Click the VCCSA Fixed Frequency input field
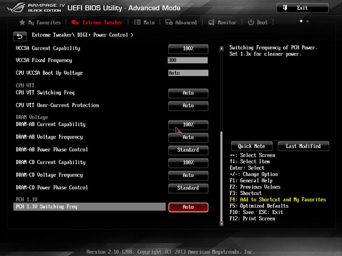The height and width of the screenshot is (256, 342). point(188,60)
